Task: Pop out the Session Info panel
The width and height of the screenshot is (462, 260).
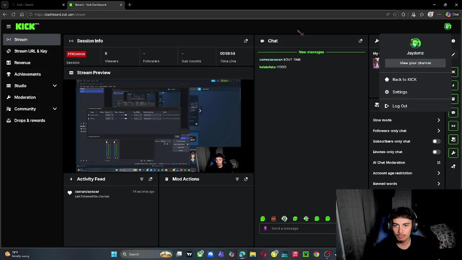Action: 246,41
